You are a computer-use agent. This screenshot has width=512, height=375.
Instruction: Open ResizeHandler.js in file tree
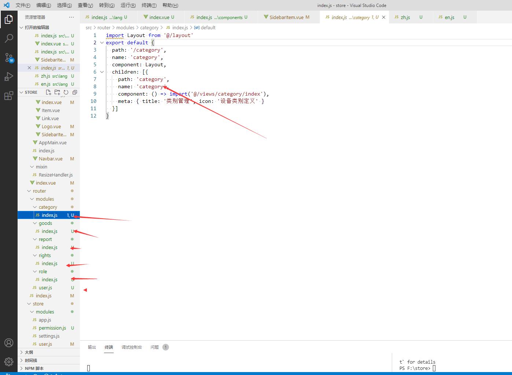[49, 175]
